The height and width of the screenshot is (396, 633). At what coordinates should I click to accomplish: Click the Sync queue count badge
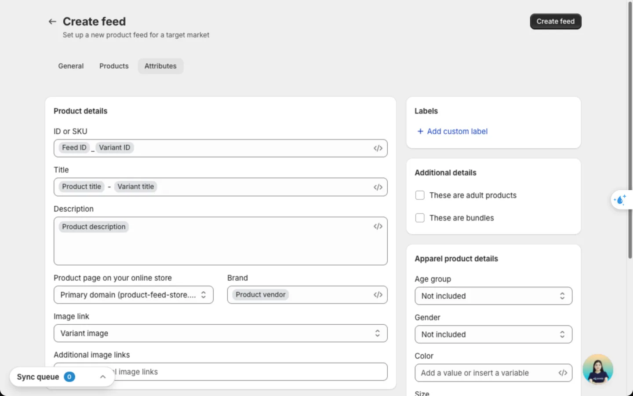(69, 377)
